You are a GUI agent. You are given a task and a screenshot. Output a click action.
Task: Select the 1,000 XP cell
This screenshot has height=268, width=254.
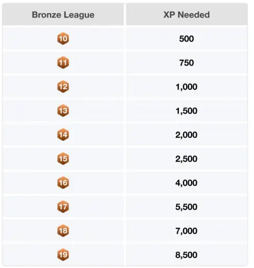pyautogui.click(x=187, y=87)
